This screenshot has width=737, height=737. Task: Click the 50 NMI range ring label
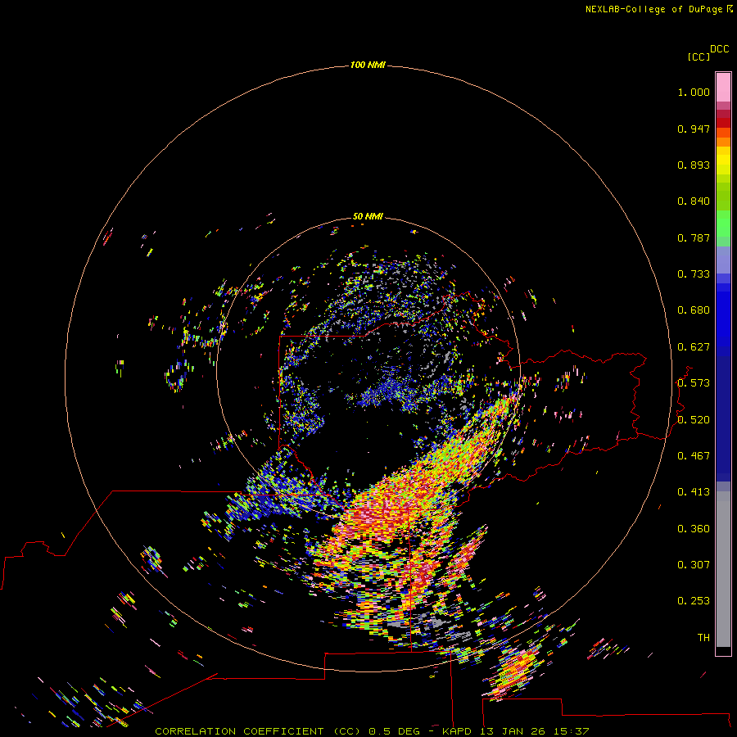click(368, 216)
